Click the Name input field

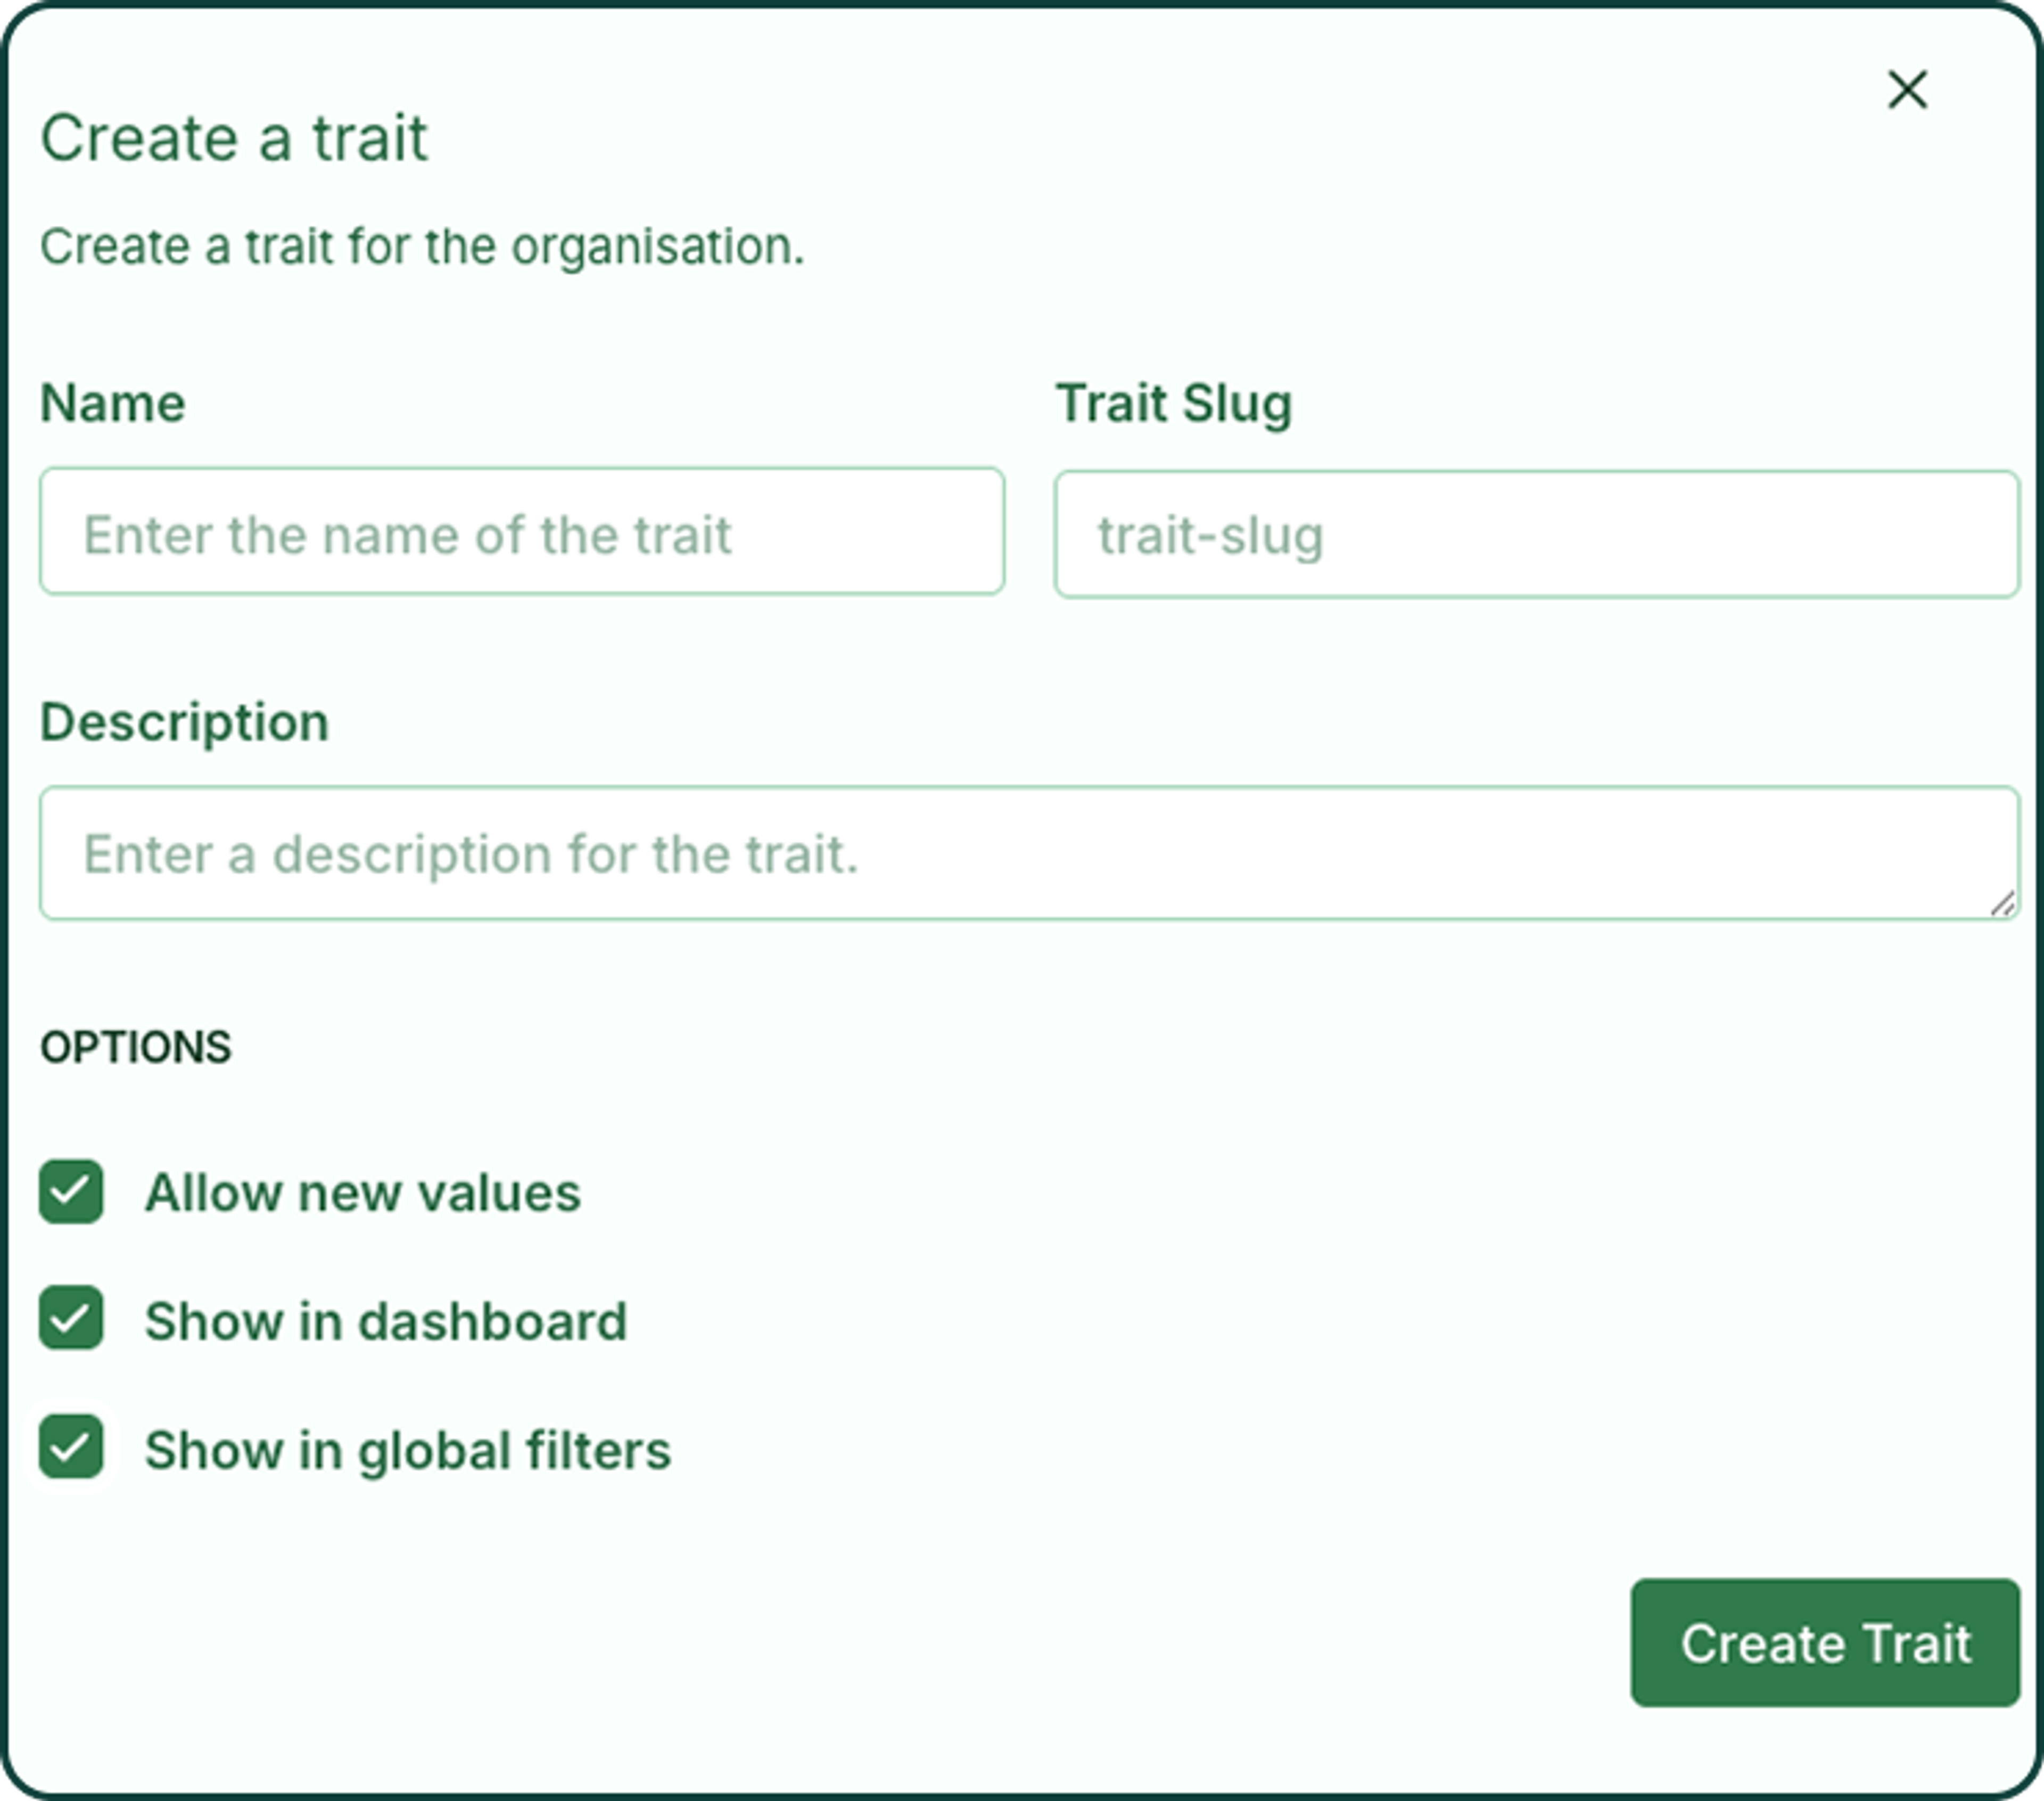pos(522,532)
